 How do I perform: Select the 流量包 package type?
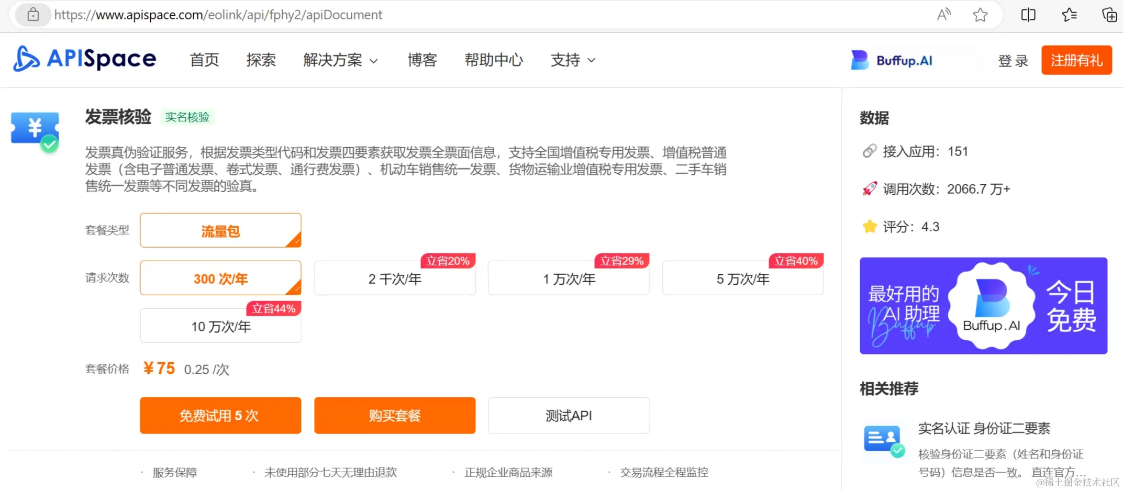point(220,230)
